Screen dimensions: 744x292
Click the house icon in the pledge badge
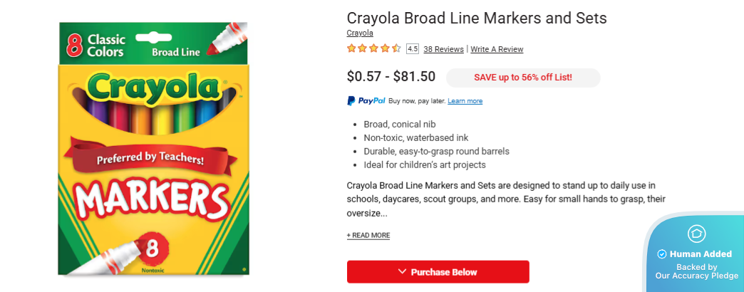pyautogui.click(x=696, y=234)
